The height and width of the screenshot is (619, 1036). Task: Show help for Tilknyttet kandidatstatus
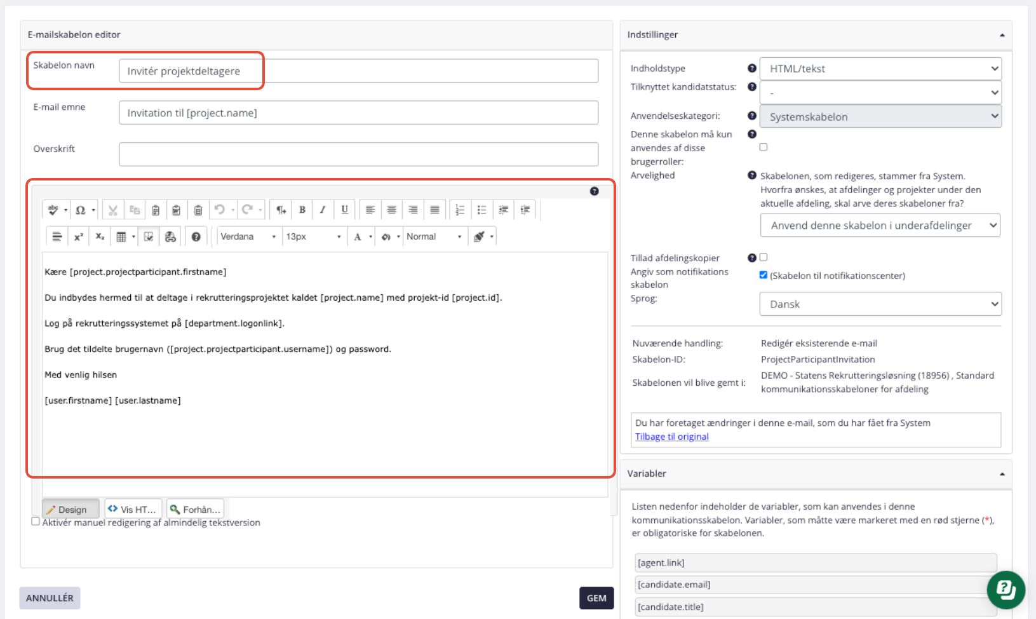click(752, 86)
